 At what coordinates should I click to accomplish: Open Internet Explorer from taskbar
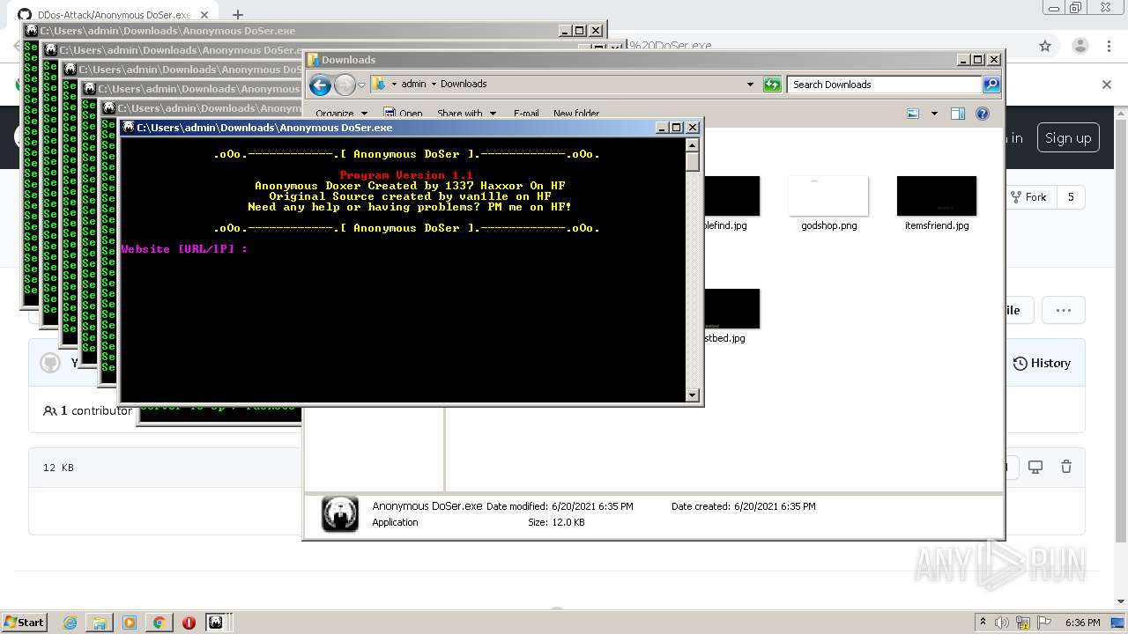tap(70, 623)
